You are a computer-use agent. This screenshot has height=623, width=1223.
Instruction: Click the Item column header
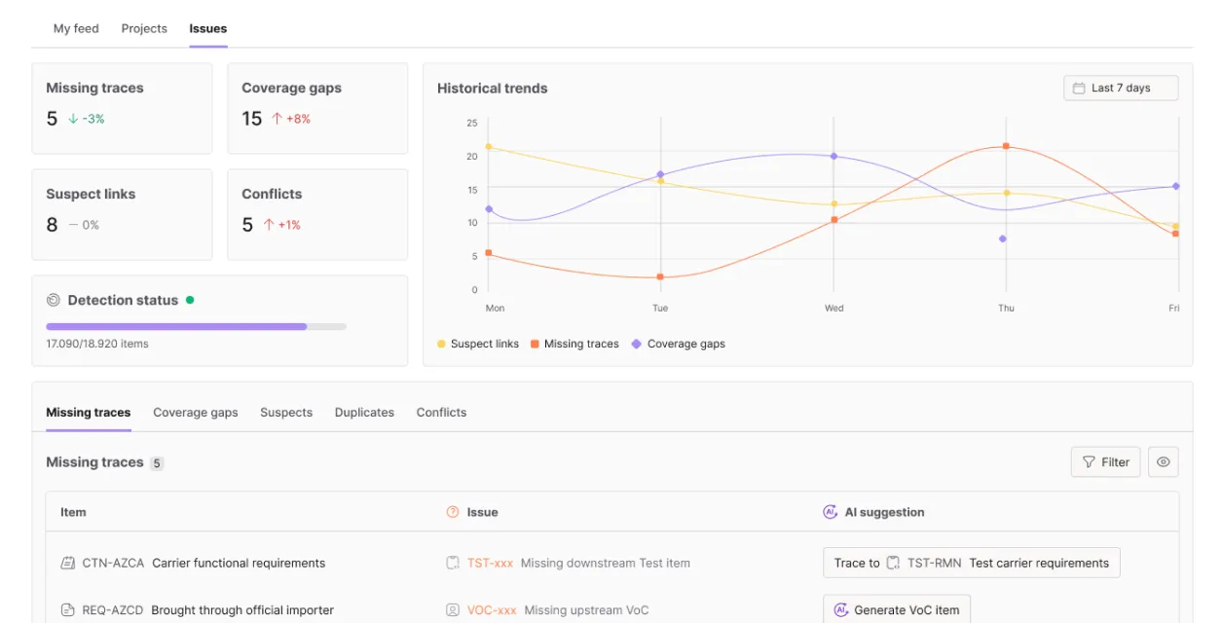73,512
